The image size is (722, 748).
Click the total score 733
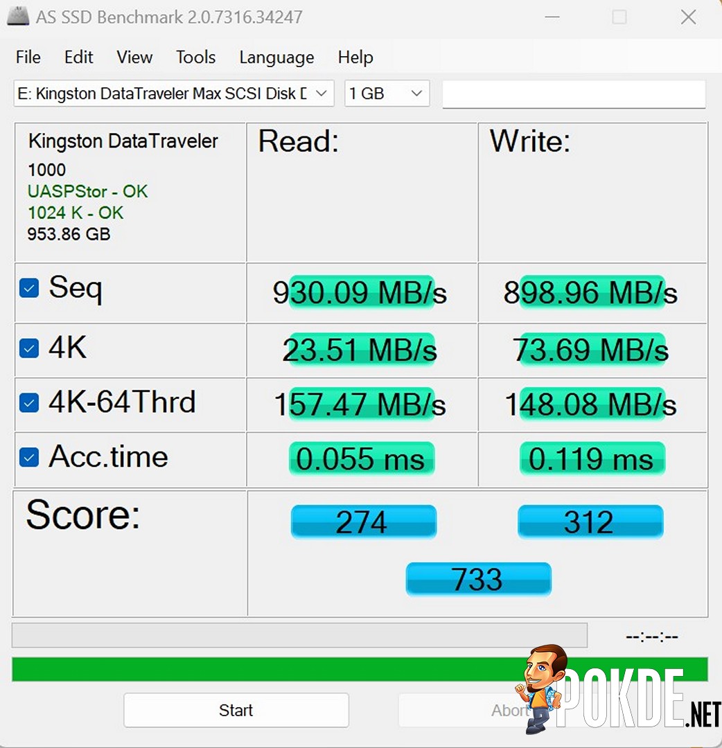click(478, 579)
